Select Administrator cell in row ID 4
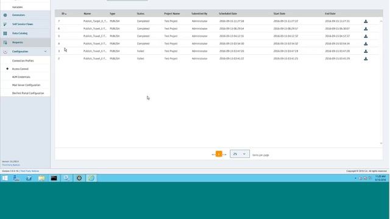 pyautogui.click(x=199, y=43)
